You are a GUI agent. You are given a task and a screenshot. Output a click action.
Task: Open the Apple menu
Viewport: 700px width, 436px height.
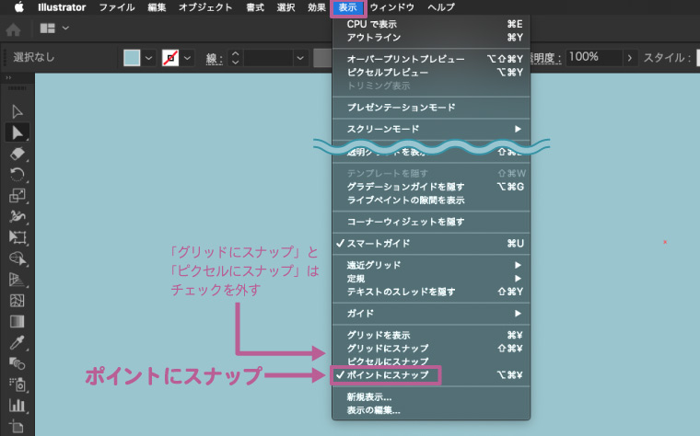(x=18, y=7)
